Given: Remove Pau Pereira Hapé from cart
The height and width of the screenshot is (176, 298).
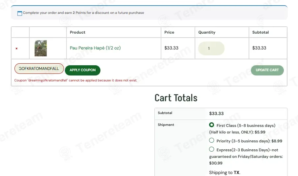Looking at the screenshot, I should pos(16,48).
